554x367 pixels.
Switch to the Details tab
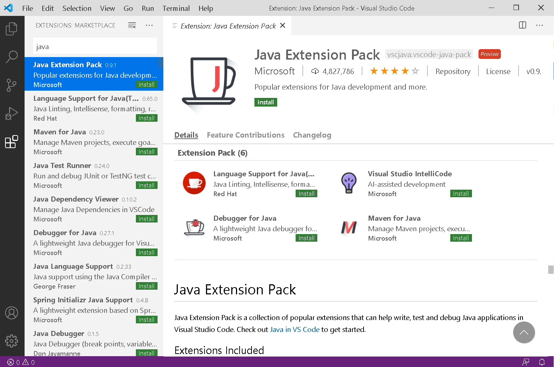186,135
